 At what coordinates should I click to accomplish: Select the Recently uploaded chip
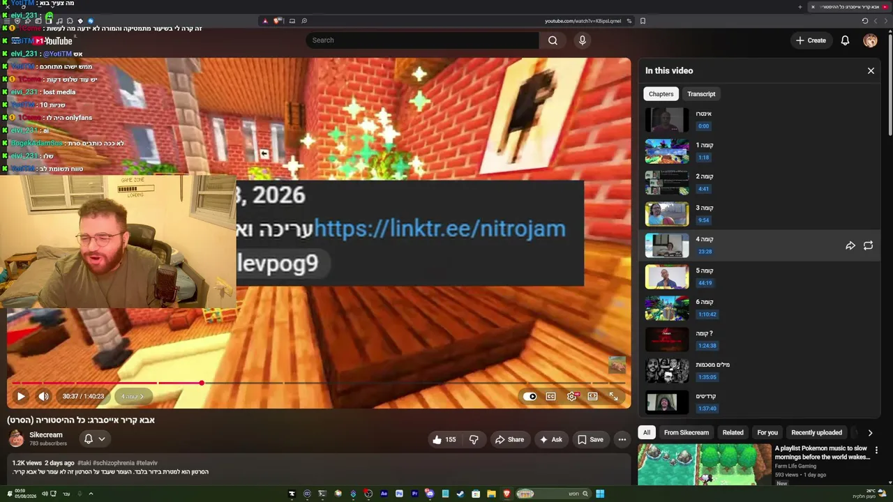[x=816, y=432]
